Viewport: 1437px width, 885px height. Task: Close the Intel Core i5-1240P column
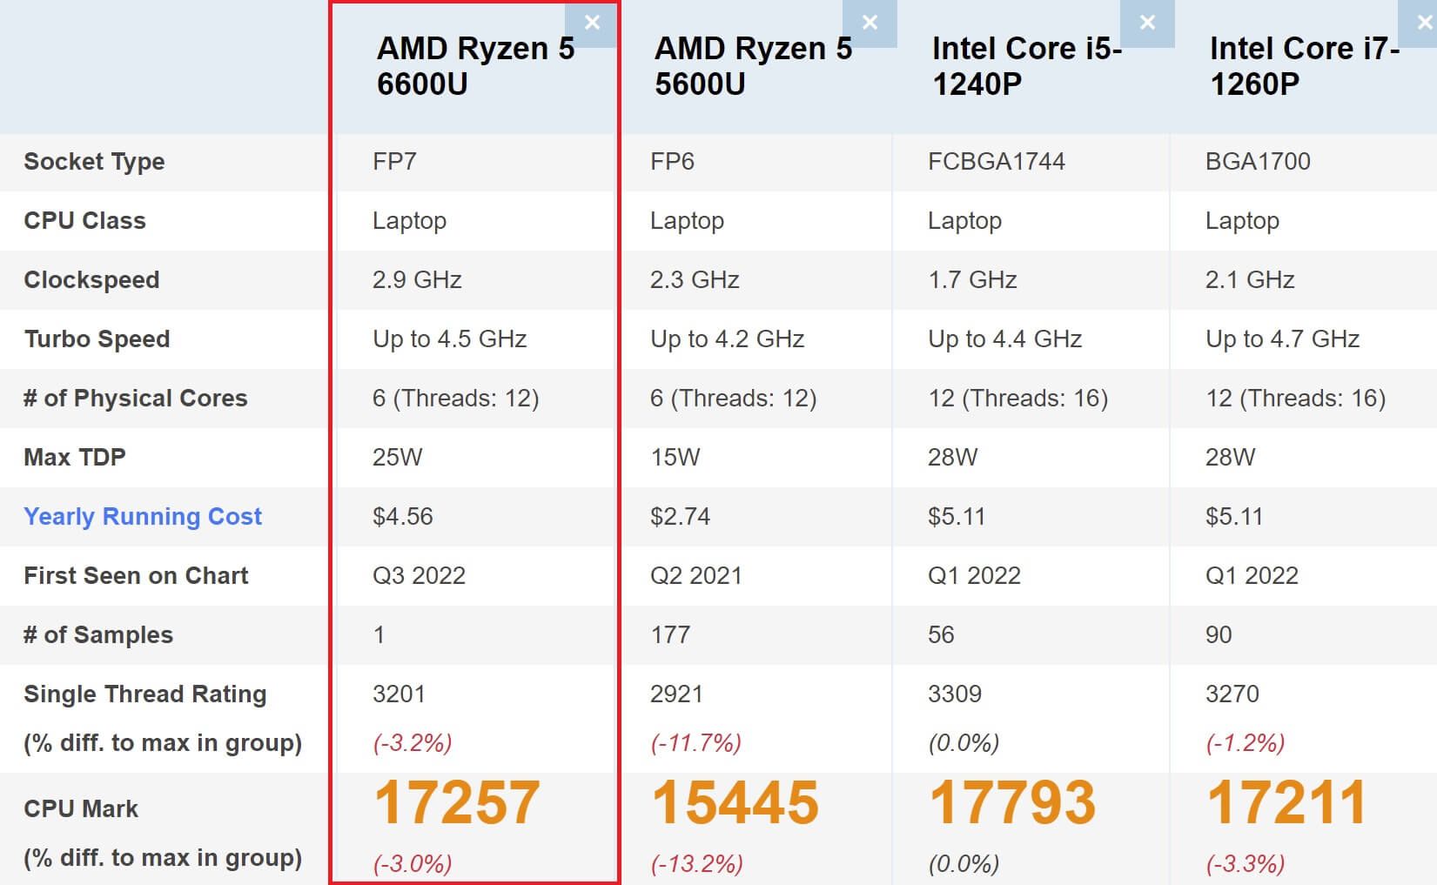(1147, 23)
